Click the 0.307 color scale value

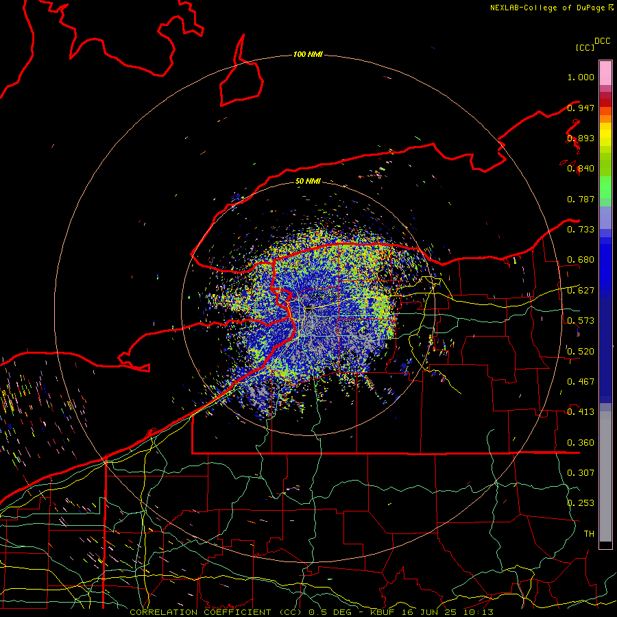tap(581, 473)
